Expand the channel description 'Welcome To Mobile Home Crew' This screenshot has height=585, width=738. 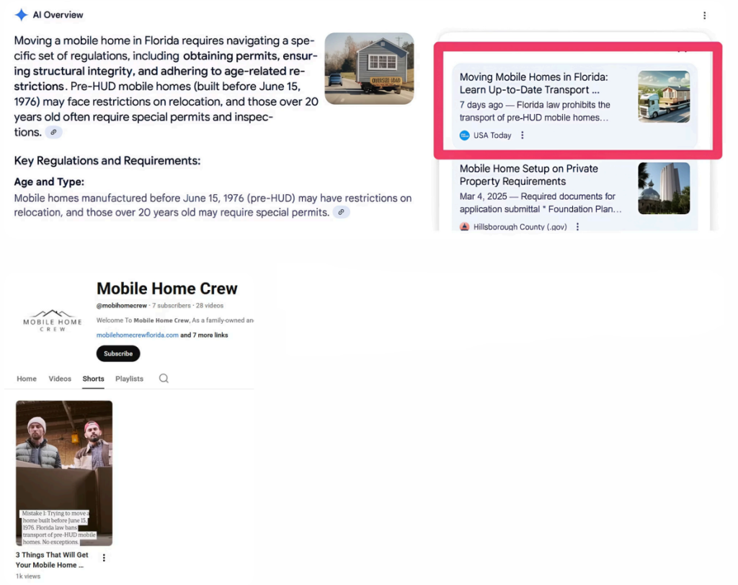tap(174, 320)
